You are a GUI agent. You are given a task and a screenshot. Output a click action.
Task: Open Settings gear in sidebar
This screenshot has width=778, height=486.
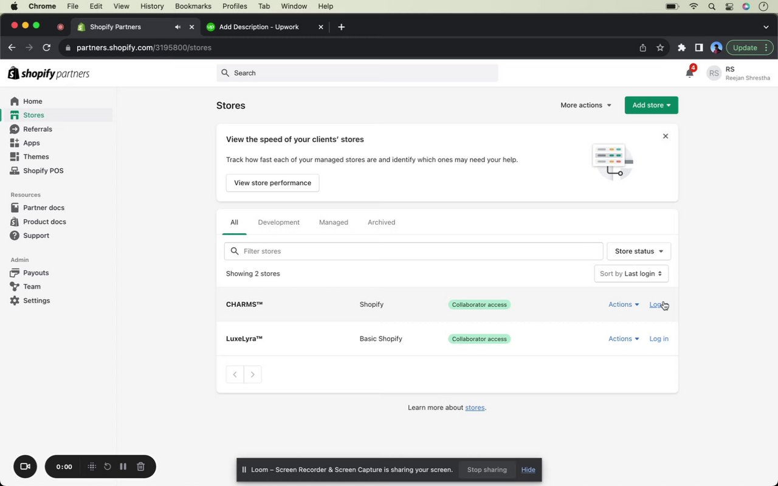click(x=15, y=301)
